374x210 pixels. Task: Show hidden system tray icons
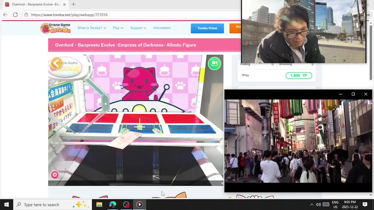(311, 204)
